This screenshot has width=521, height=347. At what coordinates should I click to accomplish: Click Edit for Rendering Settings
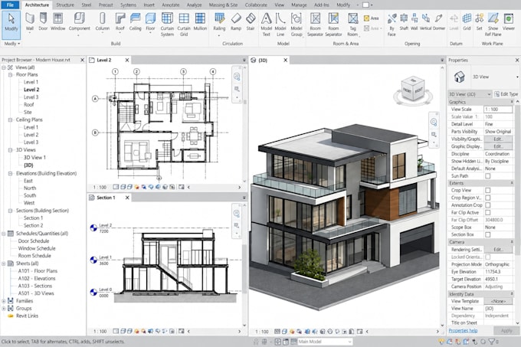(x=498, y=250)
